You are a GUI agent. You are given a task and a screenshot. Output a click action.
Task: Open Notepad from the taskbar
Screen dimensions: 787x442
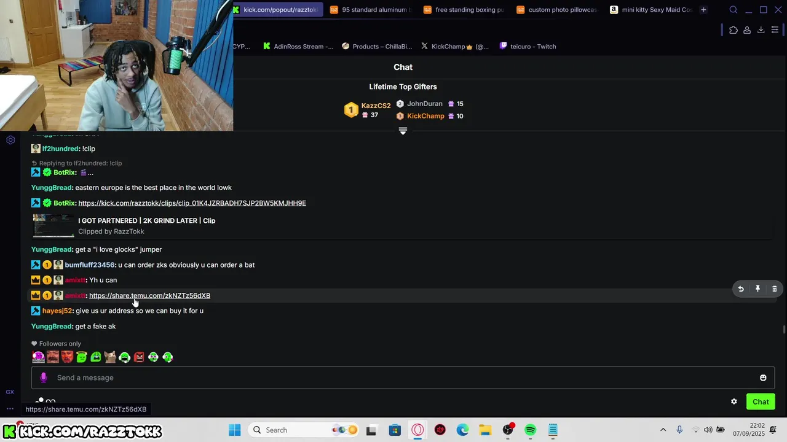tap(553, 430)
